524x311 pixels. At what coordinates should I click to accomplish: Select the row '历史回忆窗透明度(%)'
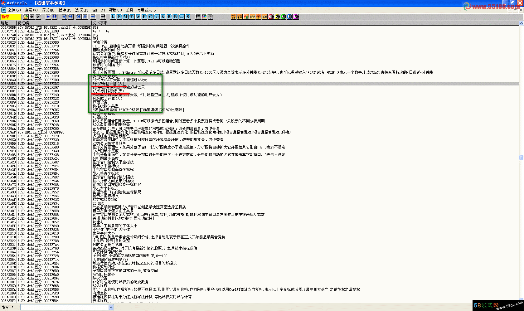259,260
